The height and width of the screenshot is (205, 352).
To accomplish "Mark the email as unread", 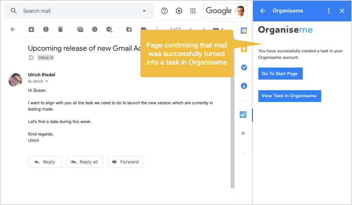I will click(80, 29).
